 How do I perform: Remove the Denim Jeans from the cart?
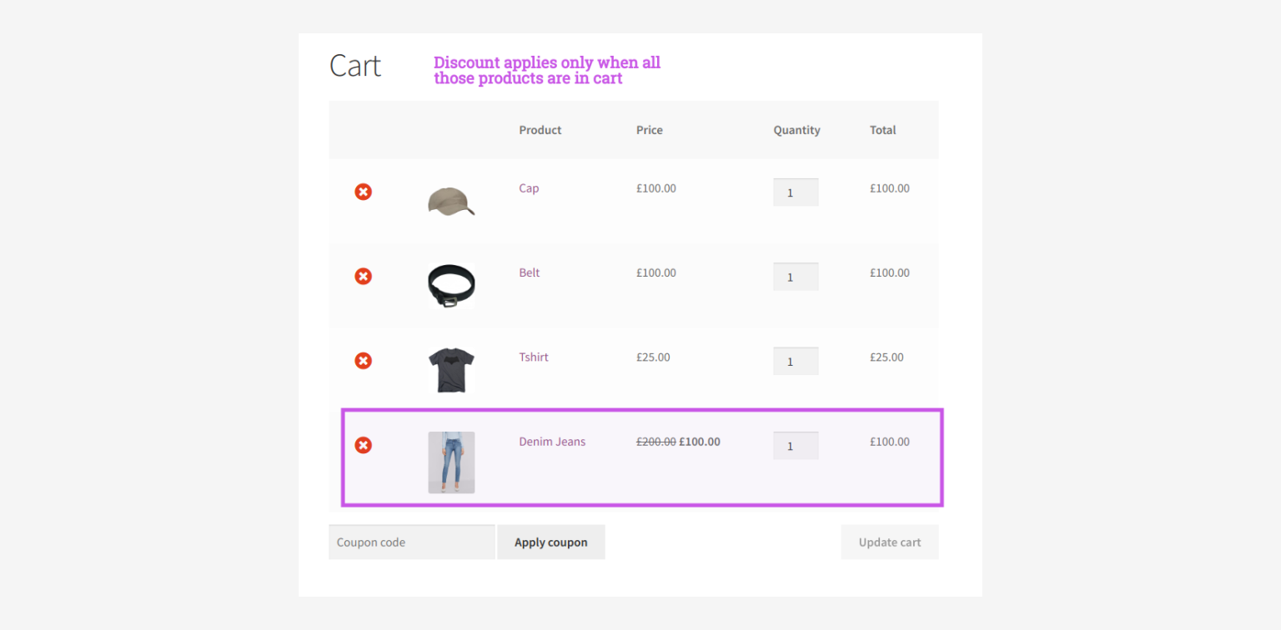click(363, 445)
